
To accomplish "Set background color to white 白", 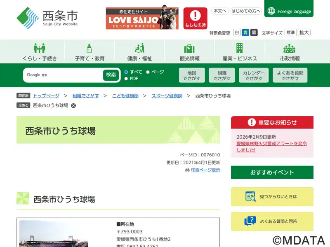I will pos(237,33).
